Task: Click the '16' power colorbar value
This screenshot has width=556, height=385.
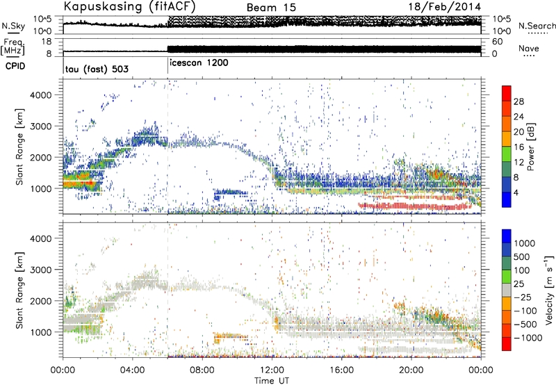Action: 518,147
